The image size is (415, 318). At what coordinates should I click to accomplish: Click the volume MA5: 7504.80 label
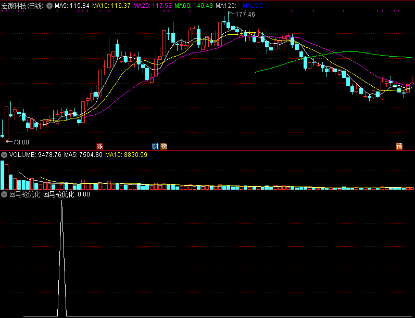click(x=83, y=155)
